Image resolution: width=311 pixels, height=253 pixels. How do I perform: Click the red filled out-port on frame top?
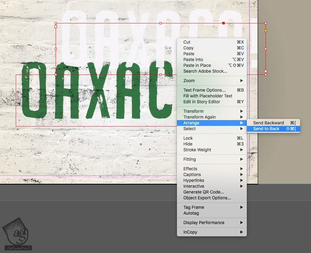tap(224, 23)
